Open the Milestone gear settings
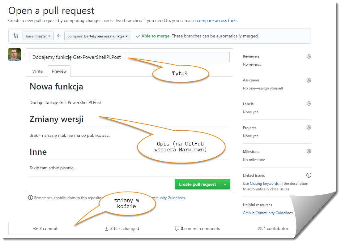The height and width of the screenshot is (243, 341). click(309, 151)
